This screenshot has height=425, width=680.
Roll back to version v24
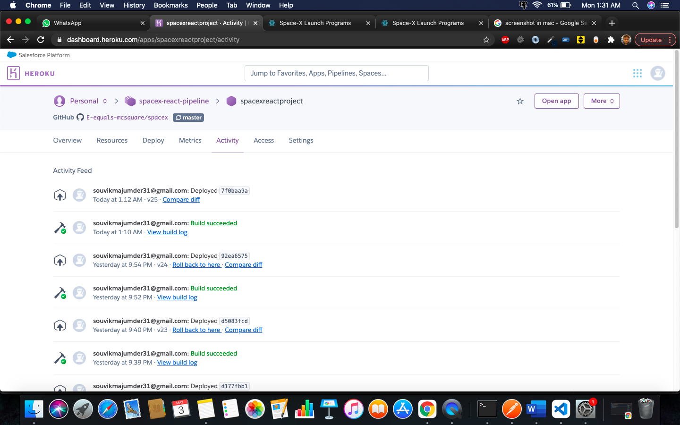pyautogui.click(x=196, y=265)
